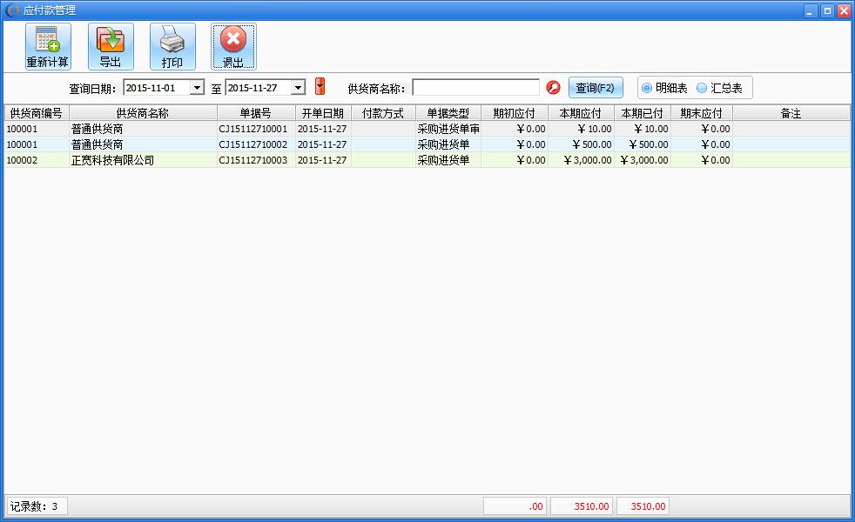Click the ￥10.00 本期应付 cell
This screenshot has height=522, width=855.
pyautogui.click(x=581, y=129)
